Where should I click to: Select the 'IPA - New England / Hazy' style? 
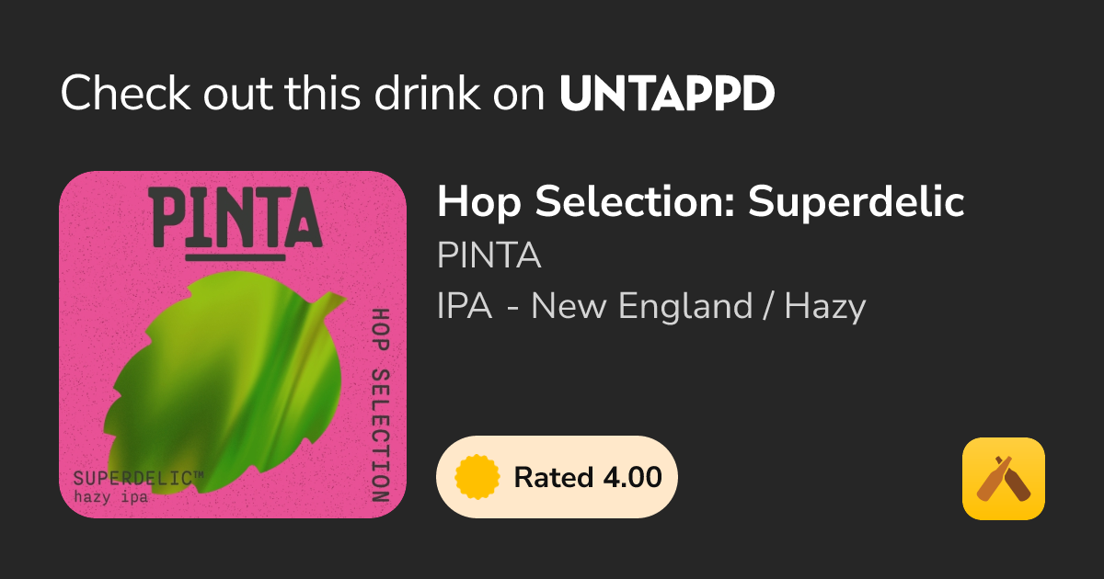651,305
